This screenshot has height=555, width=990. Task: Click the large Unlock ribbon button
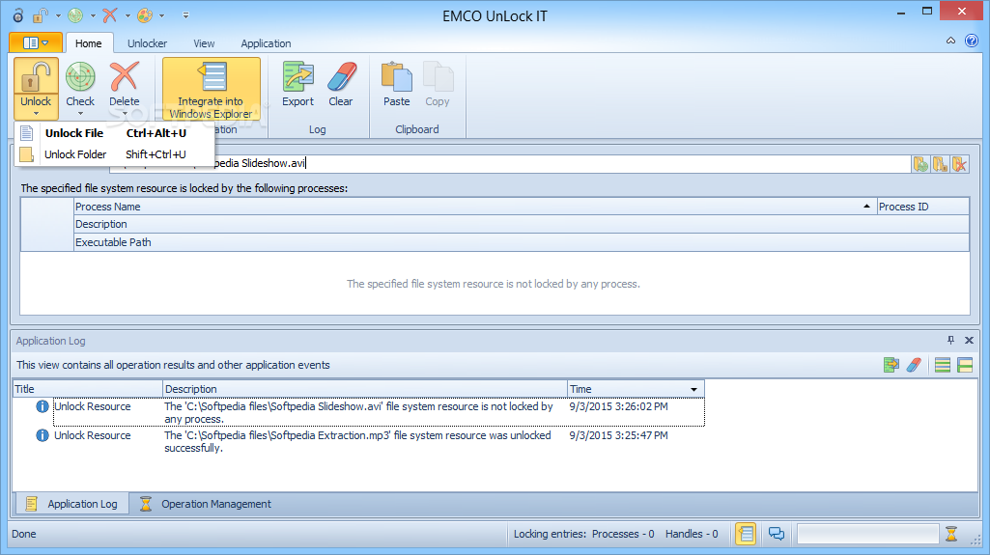pos(36,88)
